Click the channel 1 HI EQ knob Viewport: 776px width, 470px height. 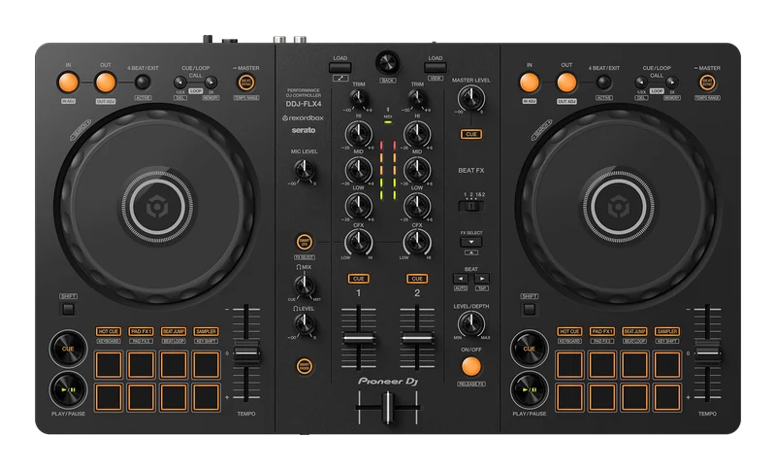(x=358, y=134)
